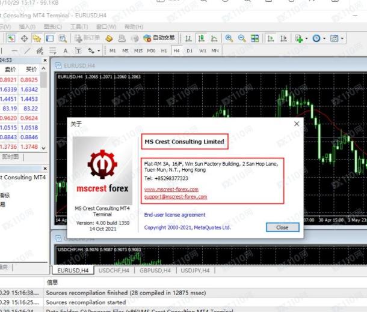The height and width of the screenshot is (312, 367).
Task: Open the 工具(T) menu
Action: pos(79,26)
